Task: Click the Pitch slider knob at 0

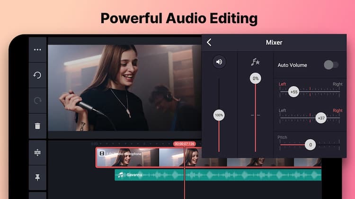Action: (x=310, y=145)
